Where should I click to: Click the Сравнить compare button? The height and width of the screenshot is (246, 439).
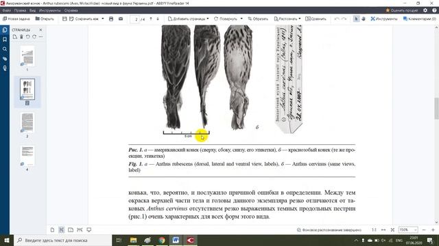(316, 19)
